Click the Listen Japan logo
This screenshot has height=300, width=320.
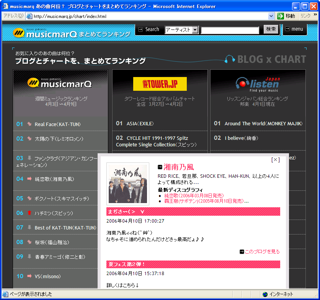coord(258,84)
